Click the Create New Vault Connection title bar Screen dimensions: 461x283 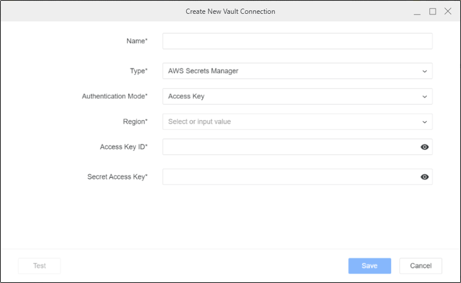tap(230, 12)
